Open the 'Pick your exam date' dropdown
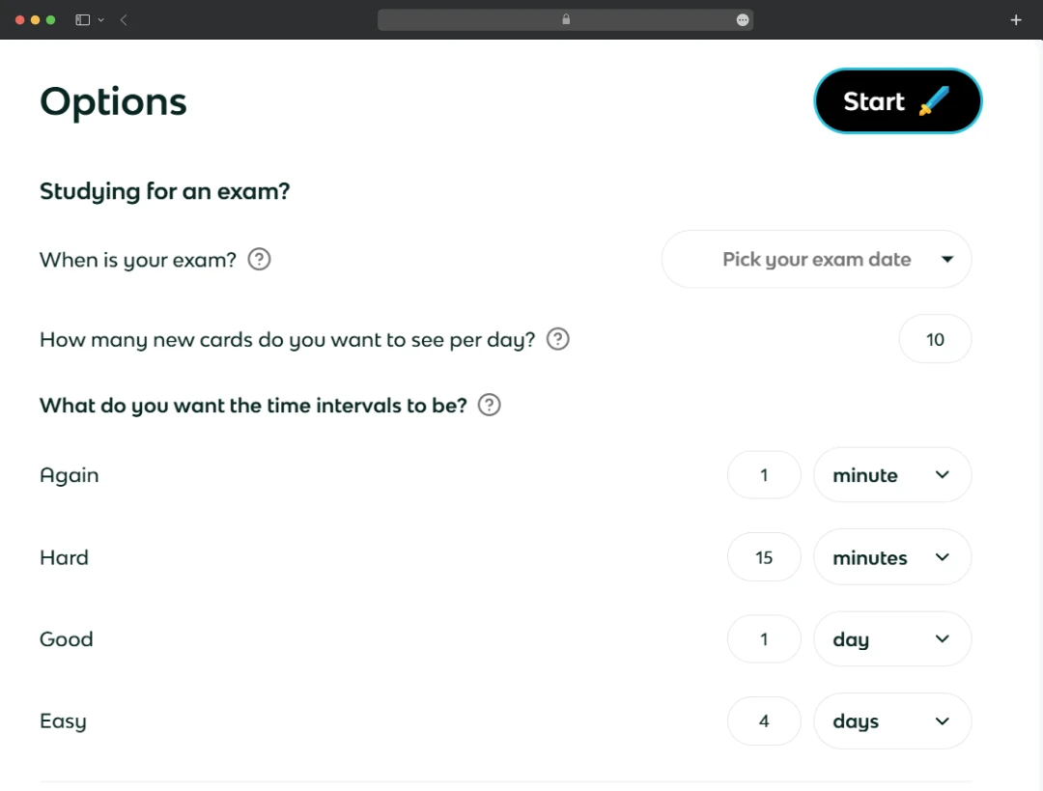Image resolution: width=1043 pixels, height=791 pixels. pyautogui.click(x=816, y=259)
